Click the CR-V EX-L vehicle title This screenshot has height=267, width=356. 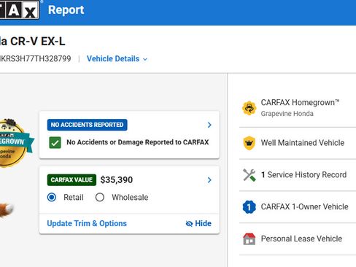33,41
